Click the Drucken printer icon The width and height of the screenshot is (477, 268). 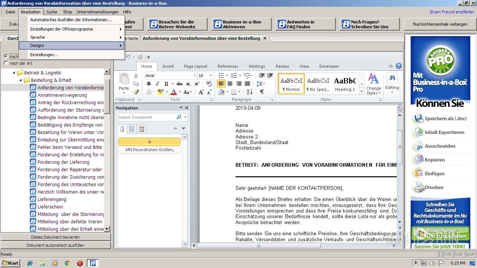tap(418, 188)
